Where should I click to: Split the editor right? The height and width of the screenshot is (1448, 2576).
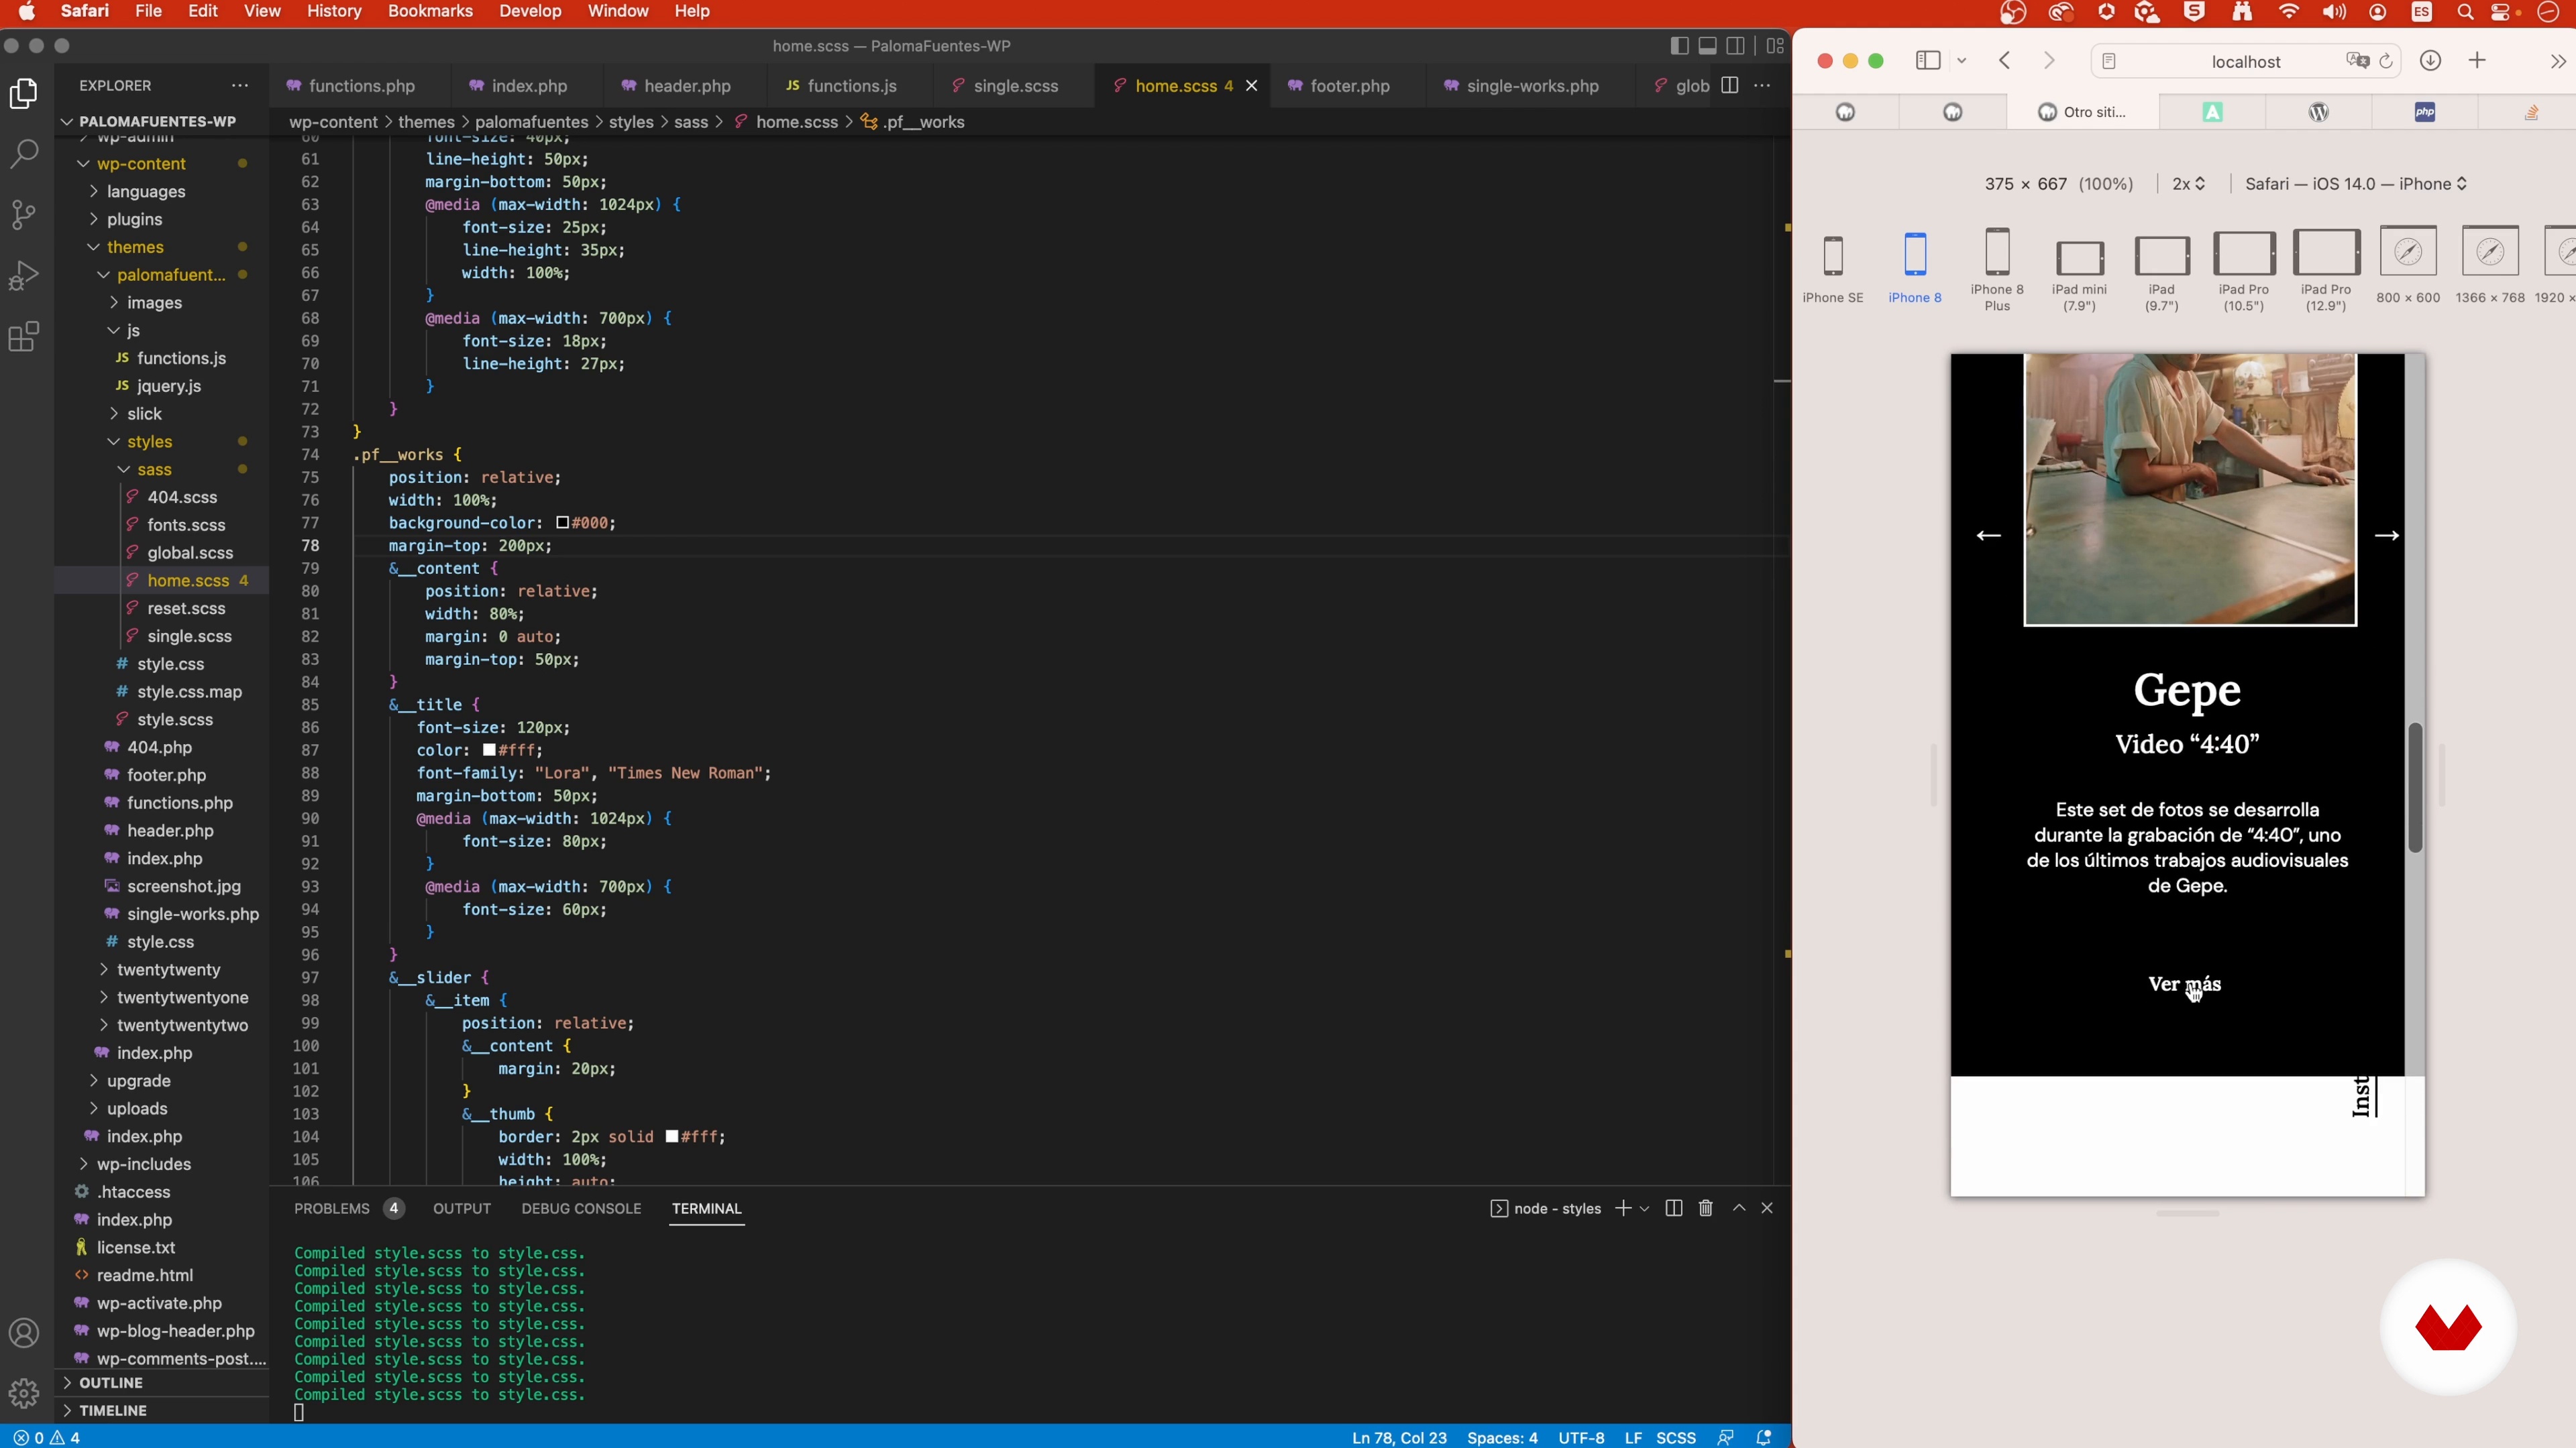pos(1729,86)
